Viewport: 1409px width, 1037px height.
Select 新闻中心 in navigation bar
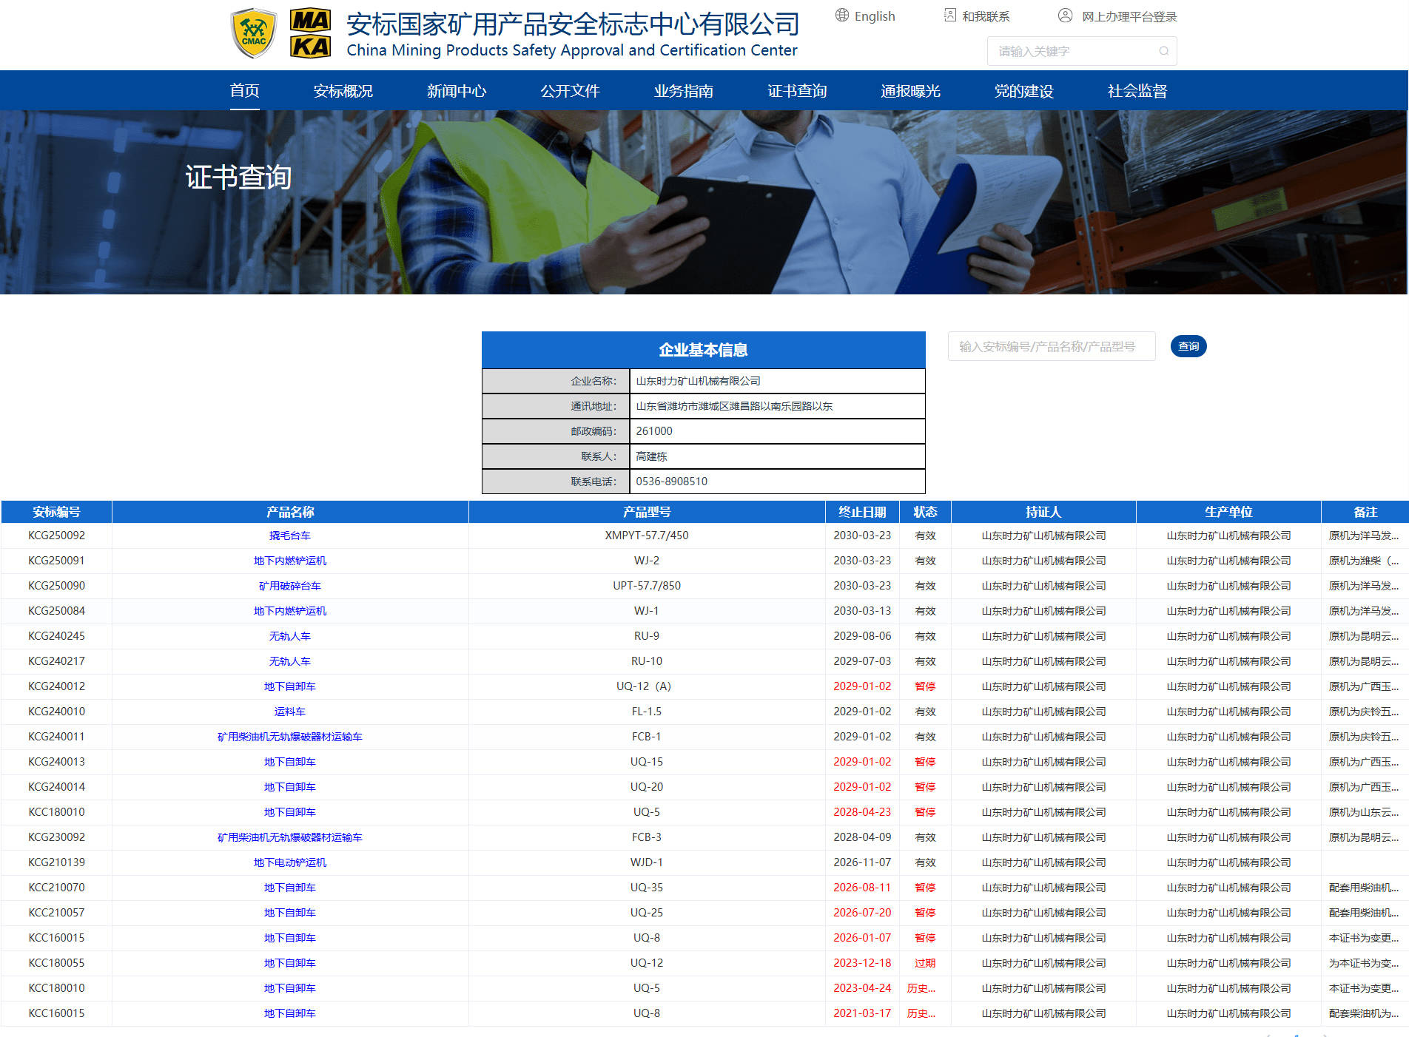tap(456, 91)
